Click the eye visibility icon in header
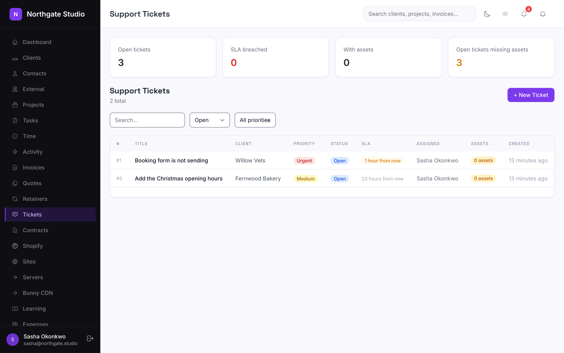 click(x=505, y=14)
